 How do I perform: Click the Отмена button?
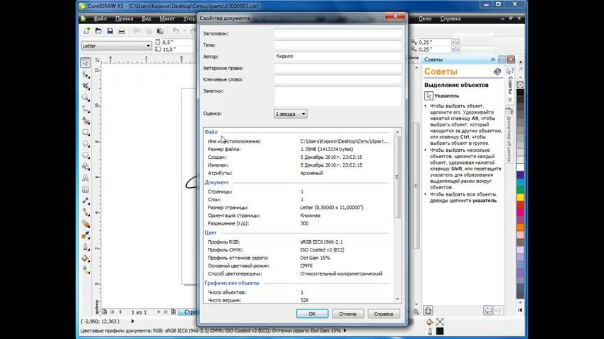point(347,314)
